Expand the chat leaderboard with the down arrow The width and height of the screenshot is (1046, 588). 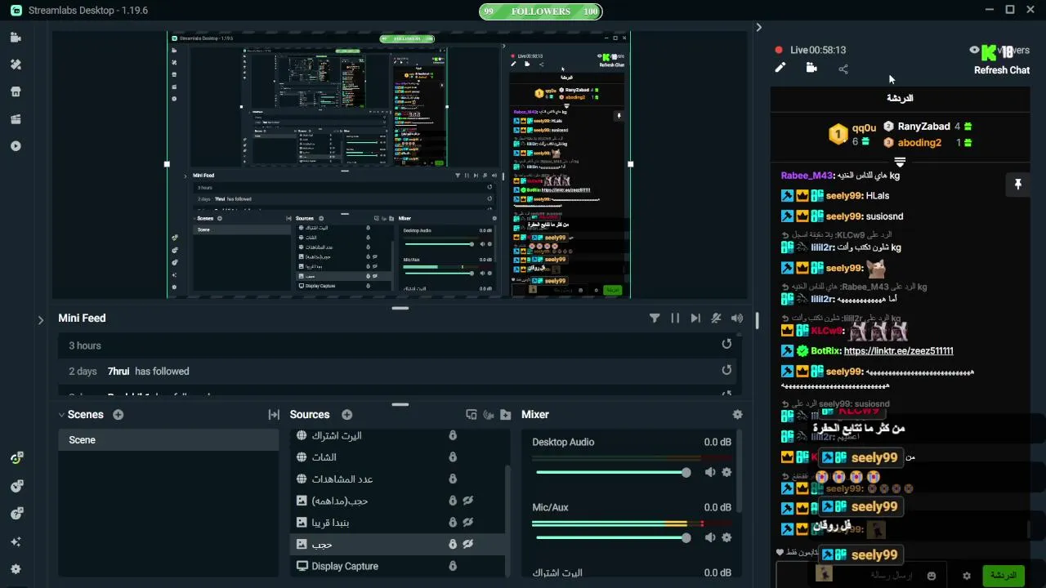coord(900,162)
